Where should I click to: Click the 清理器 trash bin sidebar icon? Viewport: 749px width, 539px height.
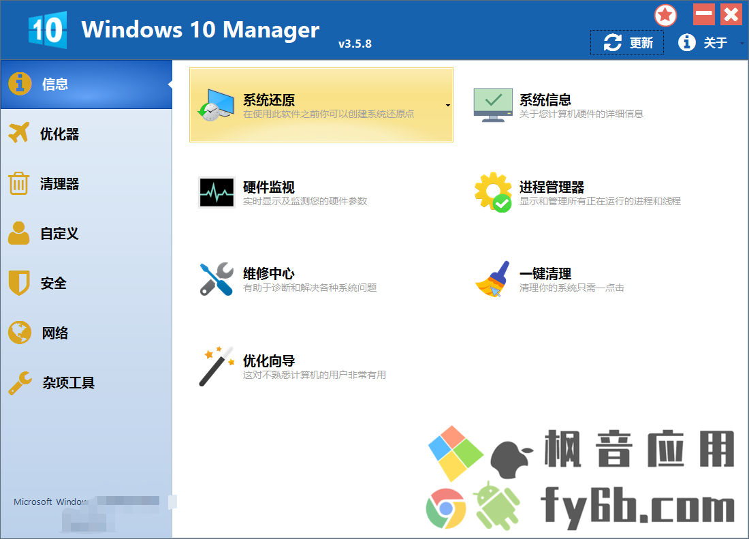coord(19,183)
